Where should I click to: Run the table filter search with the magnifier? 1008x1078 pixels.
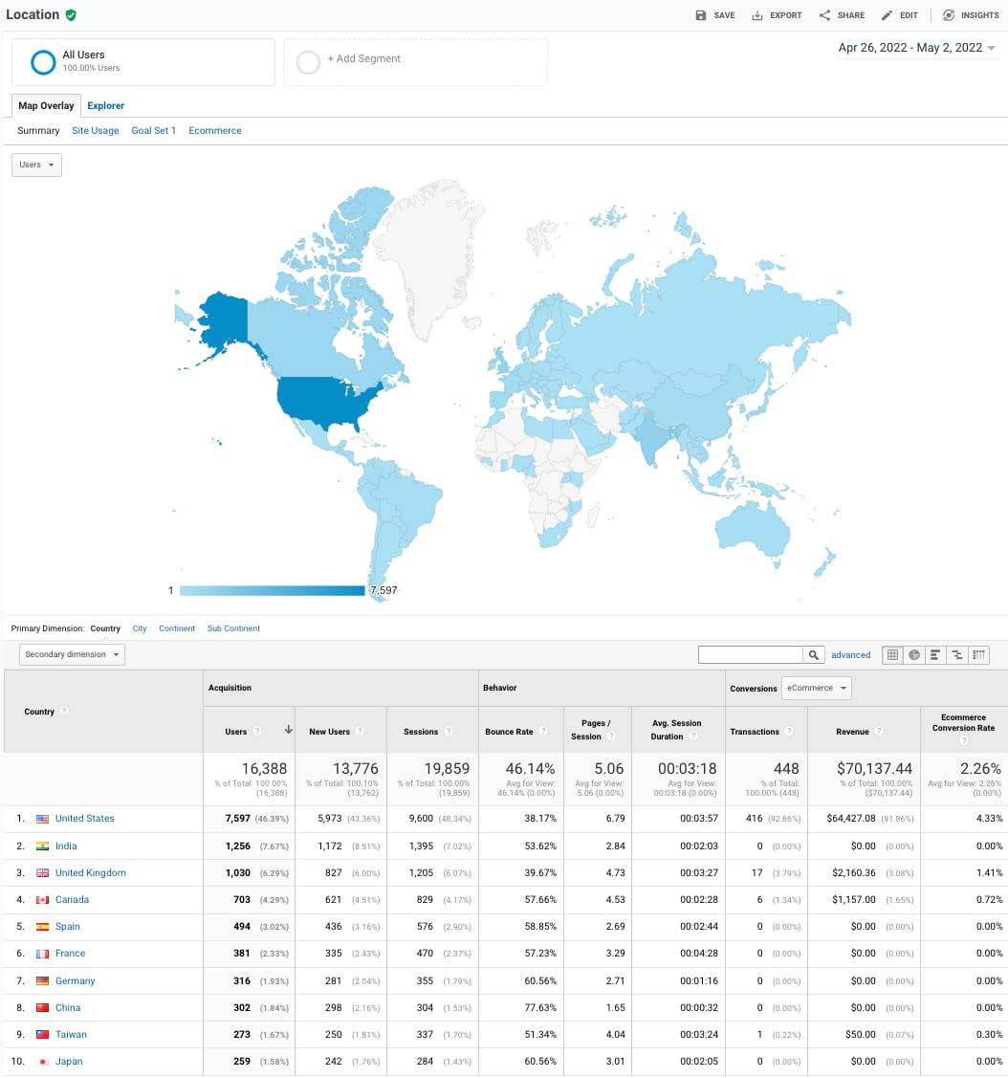[813, 654]
